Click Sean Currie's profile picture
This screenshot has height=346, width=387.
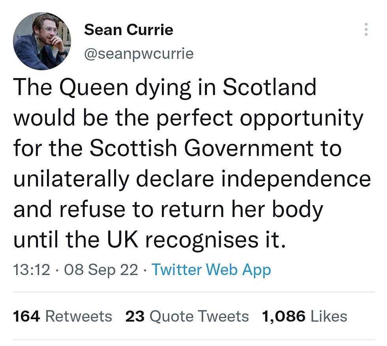pyautogui.click(x=42, y=41)
